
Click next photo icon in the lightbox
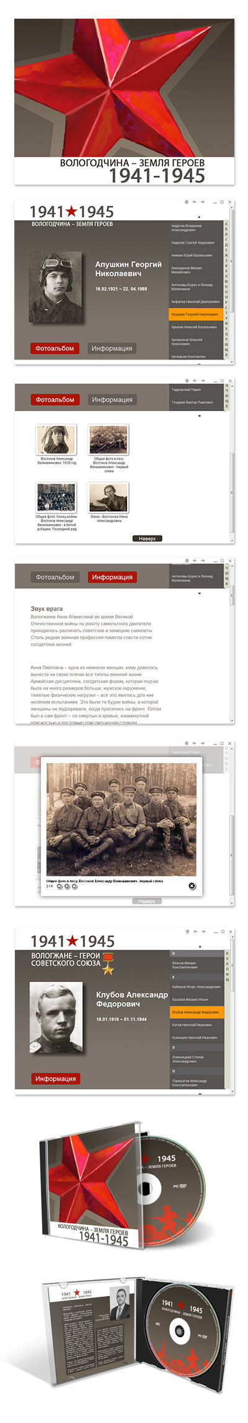click(74, 886)
